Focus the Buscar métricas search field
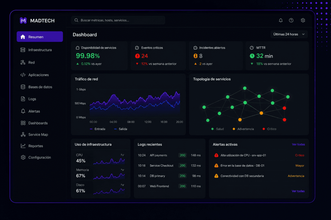 (x=118, y=20)
